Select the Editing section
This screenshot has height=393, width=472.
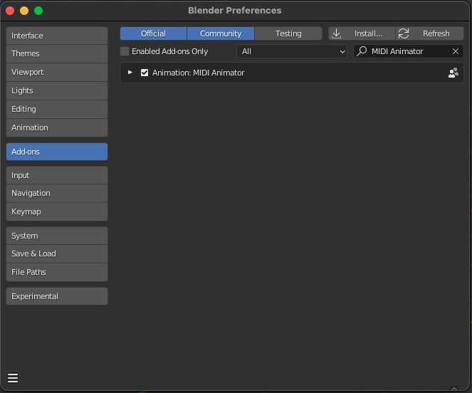point(57,109)
